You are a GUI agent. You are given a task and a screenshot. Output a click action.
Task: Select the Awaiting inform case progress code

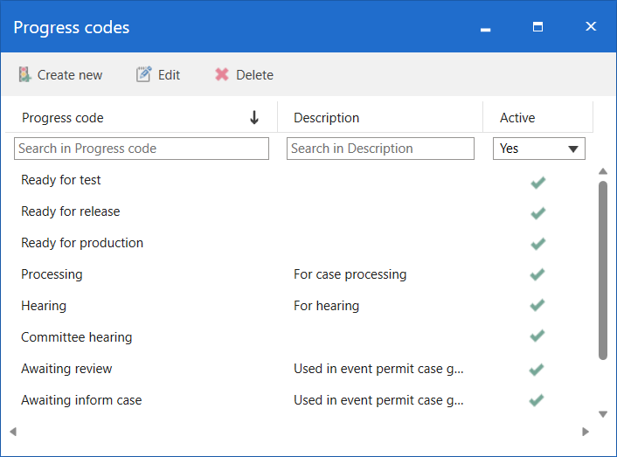pos(81,400)
